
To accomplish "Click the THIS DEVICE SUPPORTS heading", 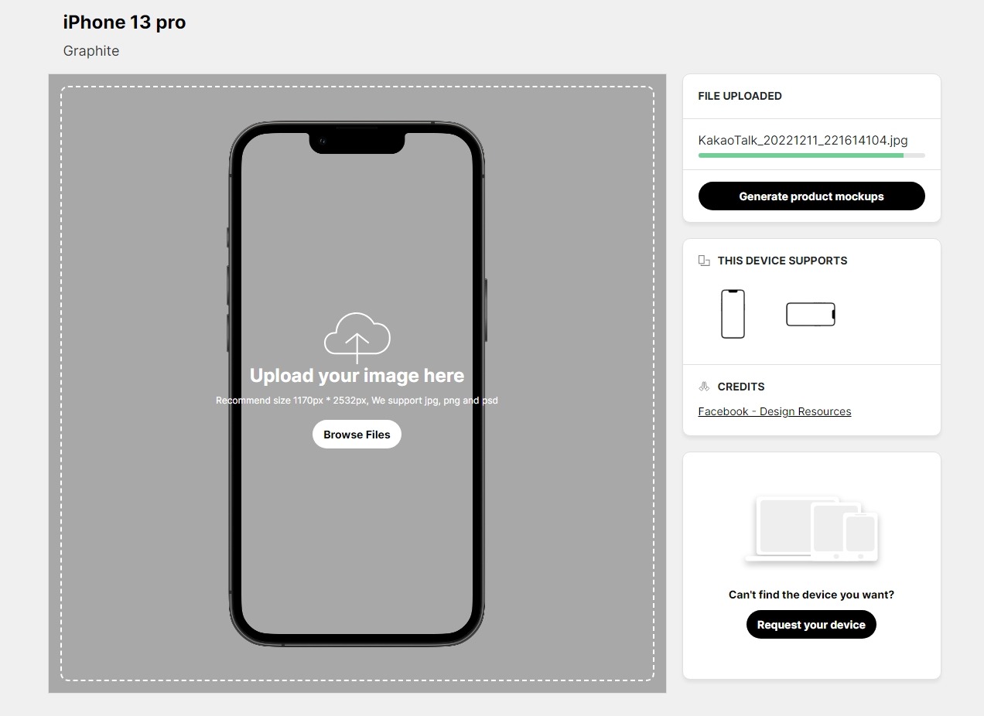I will tap(782, 261).
